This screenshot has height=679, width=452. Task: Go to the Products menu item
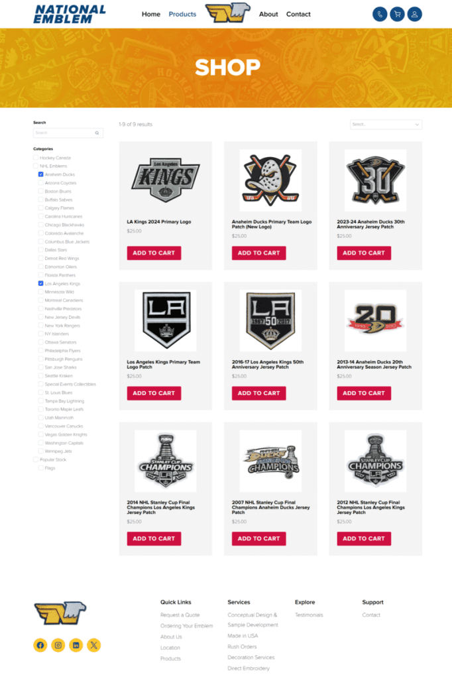coord(182,14)
